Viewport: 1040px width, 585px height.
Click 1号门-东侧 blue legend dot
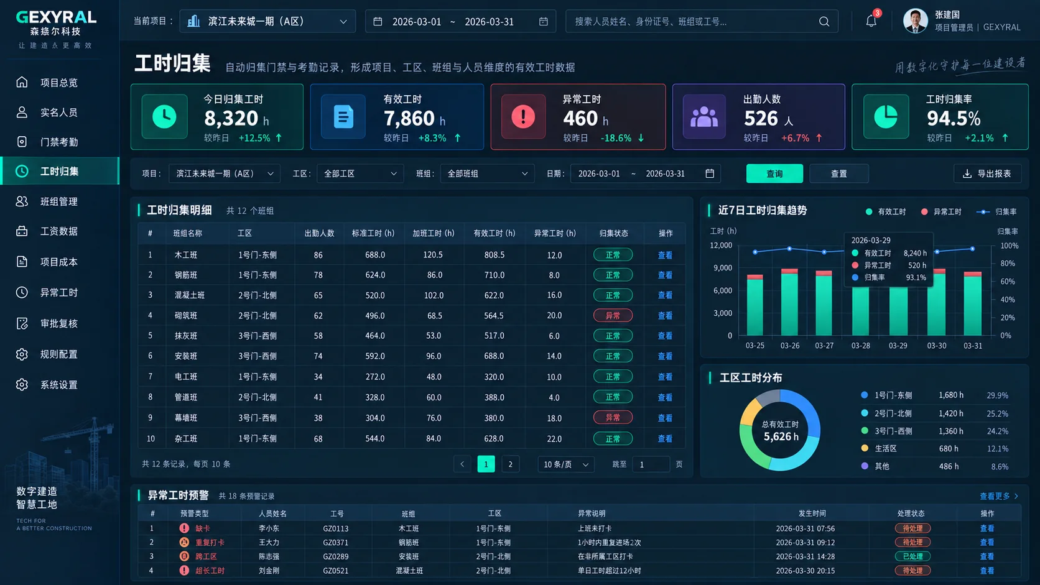click(x=865, y=395)
